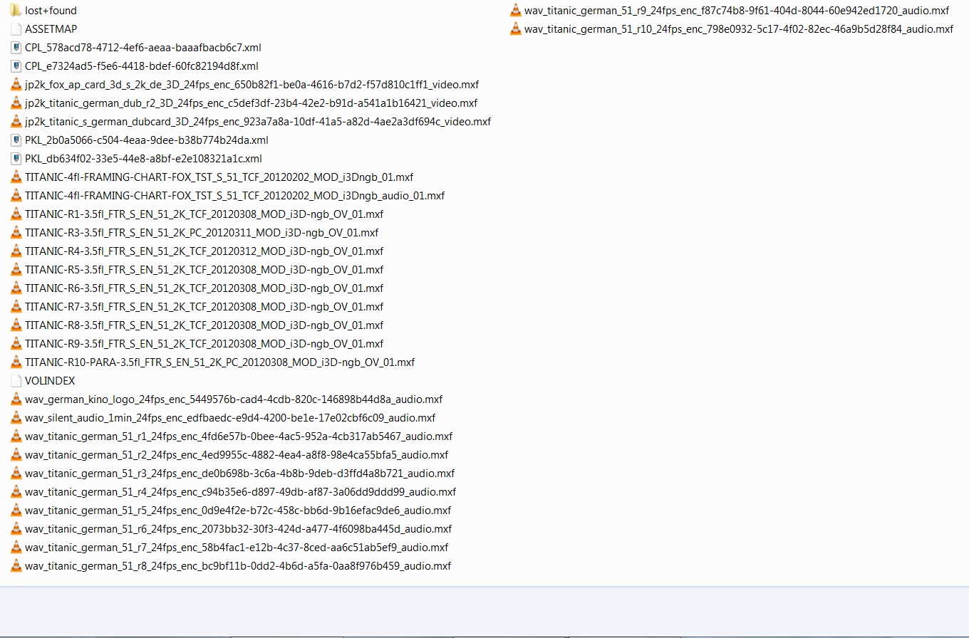Click VLC icon of TITANIC-R7 mxf file

pos(16,307)
